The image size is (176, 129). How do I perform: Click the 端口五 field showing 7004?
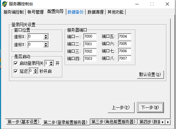pos(125,36)
